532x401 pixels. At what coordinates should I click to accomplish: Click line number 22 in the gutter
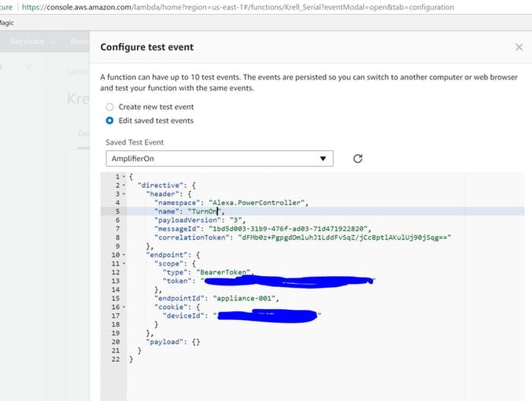click(x=116, y=359)
